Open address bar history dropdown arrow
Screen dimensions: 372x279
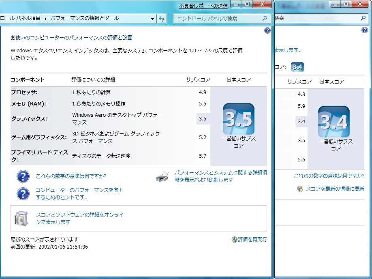coord(152,19)
